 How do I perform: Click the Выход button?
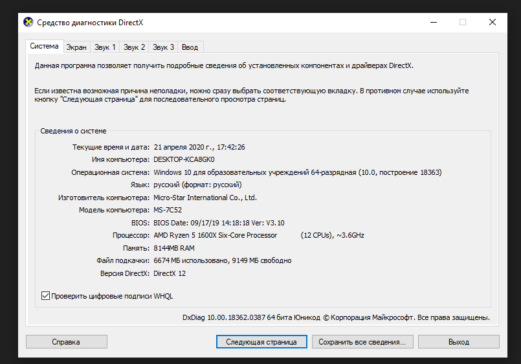coord(458,342)
